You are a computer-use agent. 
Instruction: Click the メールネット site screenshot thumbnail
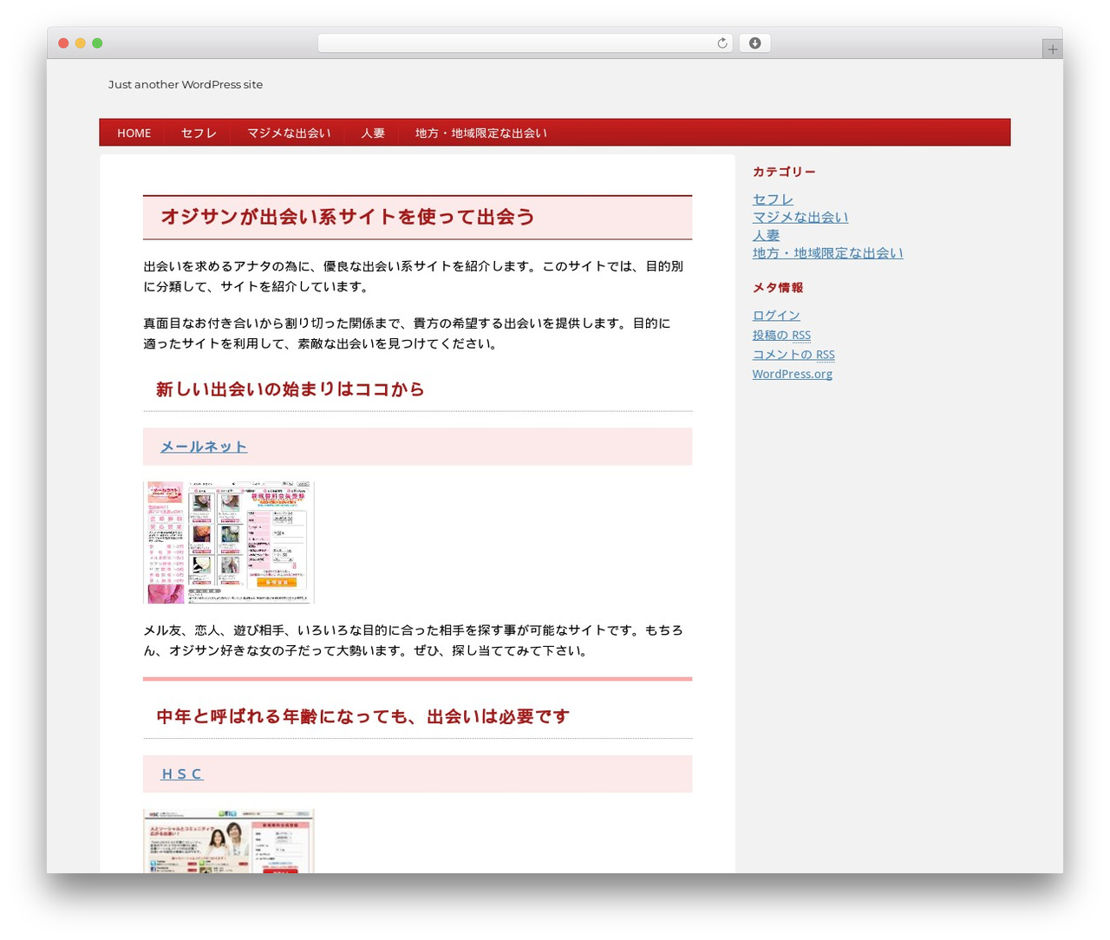229,542
